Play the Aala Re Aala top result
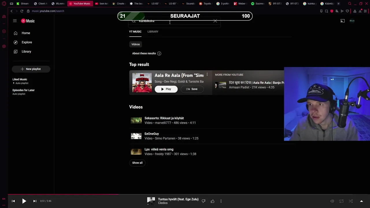Image resolution: width=370 pixels, height=208 pixels. coord(166,89)
